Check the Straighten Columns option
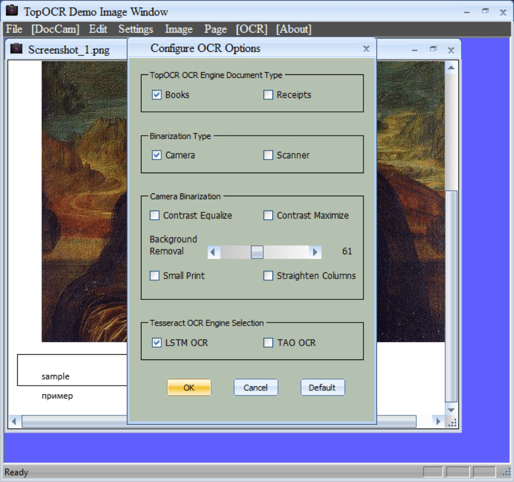 pos(268,276)
